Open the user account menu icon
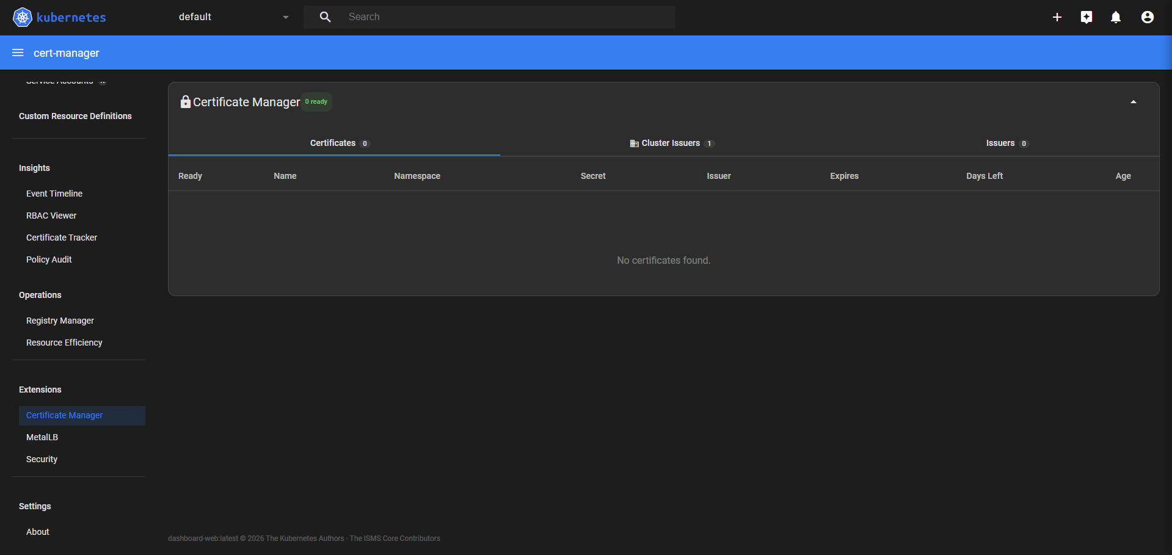Viewport: 1172px width, 555px height. click(1148, 17)
